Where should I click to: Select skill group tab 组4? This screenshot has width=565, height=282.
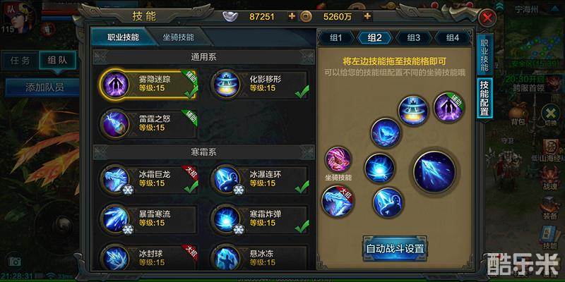(453, 38)
